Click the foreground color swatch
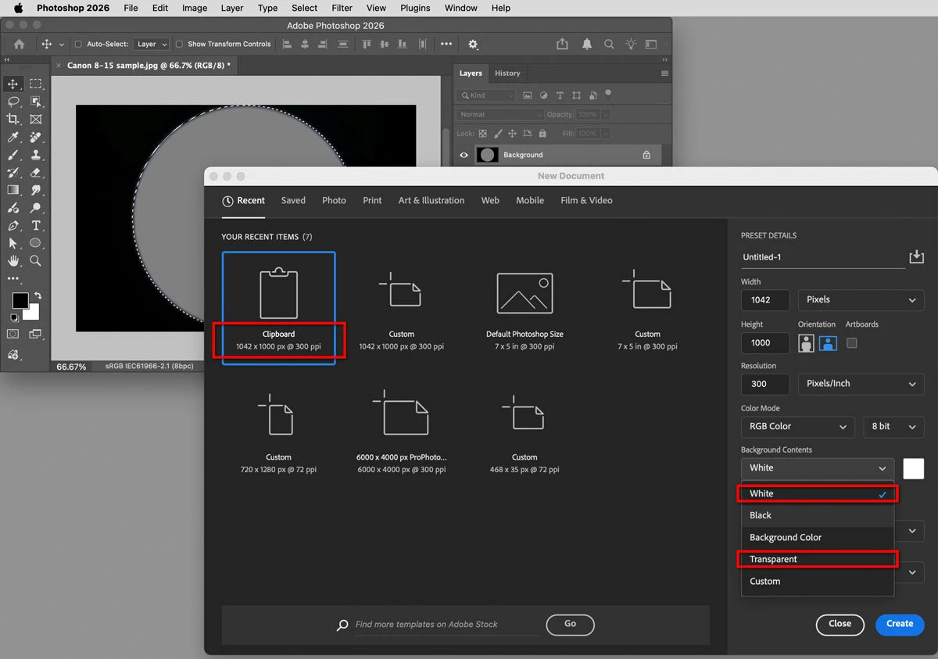This screenshot has height=659, width=938. point(20,301)
